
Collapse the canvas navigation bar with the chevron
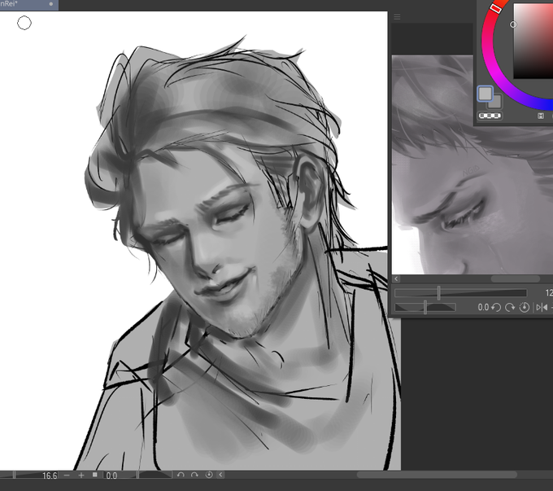[220, 475]
